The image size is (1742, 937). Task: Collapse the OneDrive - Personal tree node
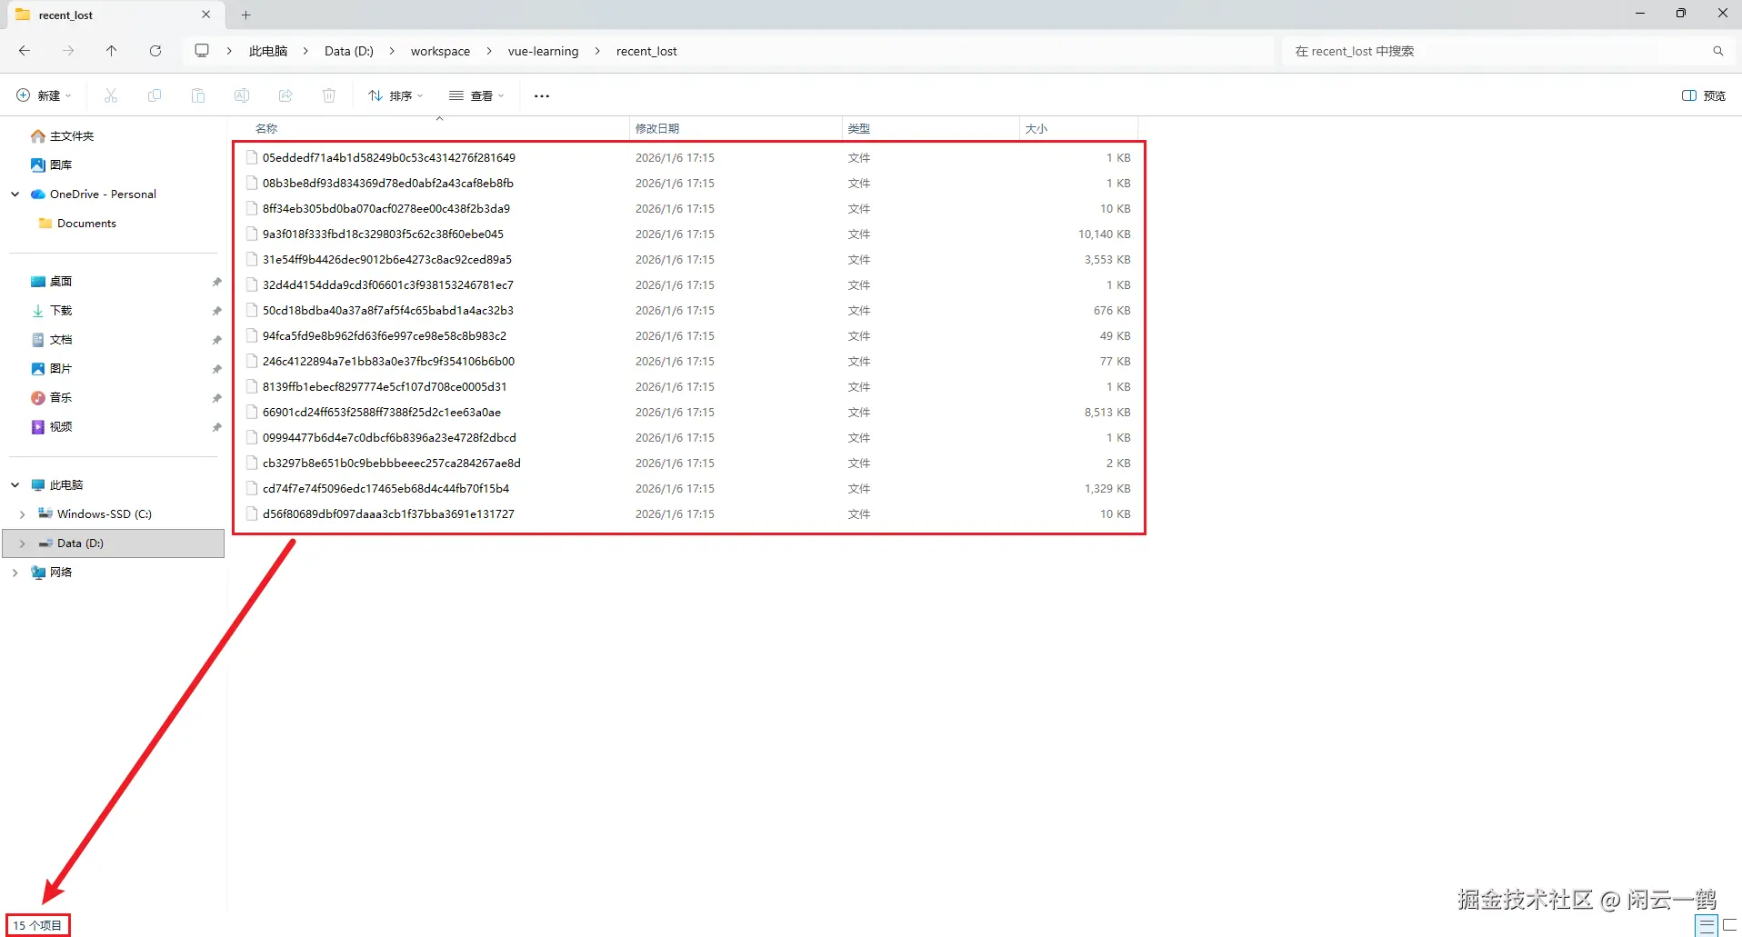(15, 194)
